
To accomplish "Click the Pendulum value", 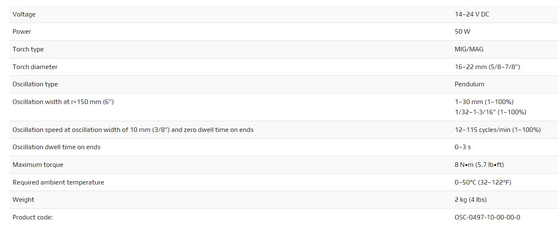I will (469, 84).
